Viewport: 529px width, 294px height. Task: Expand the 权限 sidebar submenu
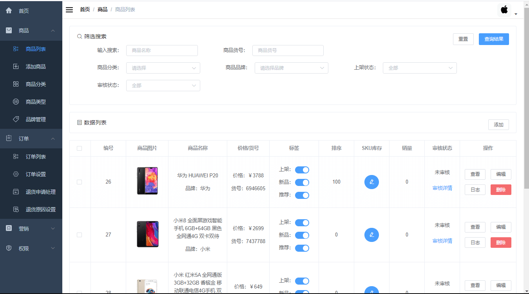[53, 249]
